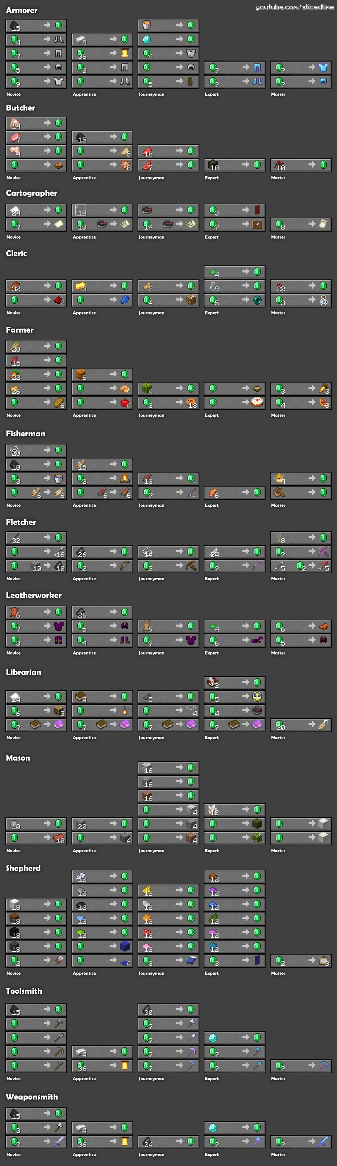Click the clock icon in Librarian Expert trades
The height and width of the screenshot is (1166, 337).
pyautogui.click(x=257, y=696)
